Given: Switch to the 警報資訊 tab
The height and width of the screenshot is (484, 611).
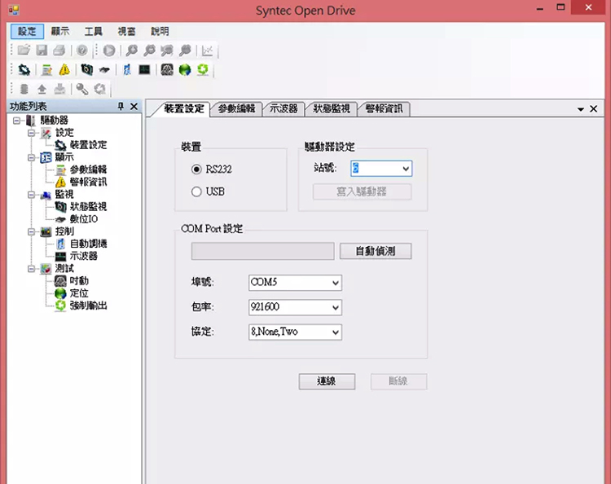Looking at the screenshot, I should pyautogui.click(x=385, y=108).
